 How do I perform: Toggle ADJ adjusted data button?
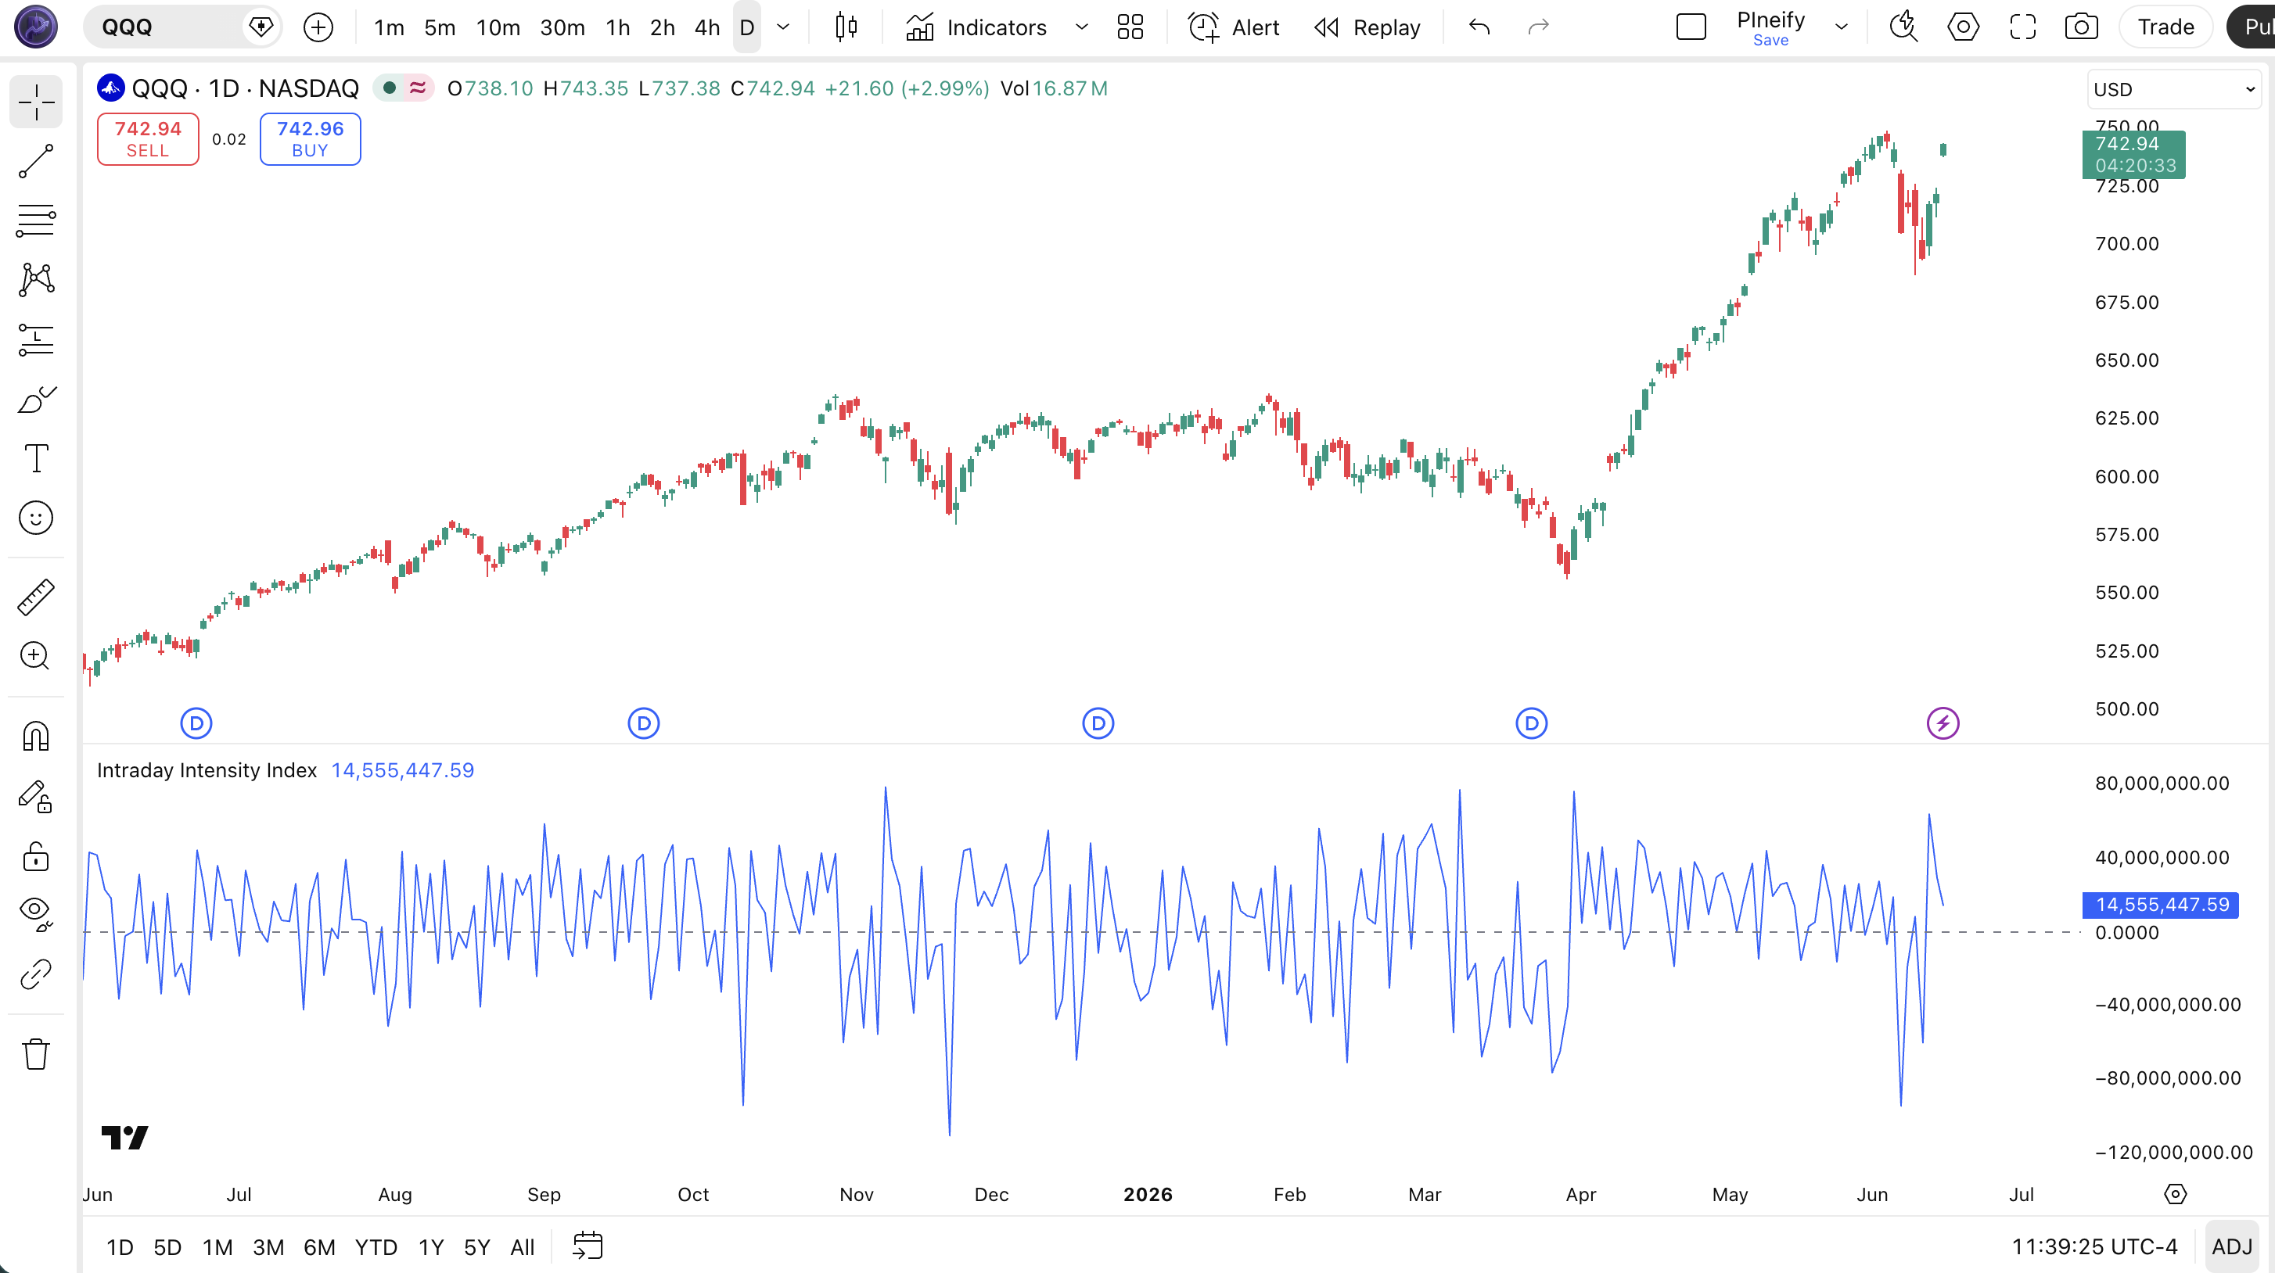click(x=2232, y=1246)
